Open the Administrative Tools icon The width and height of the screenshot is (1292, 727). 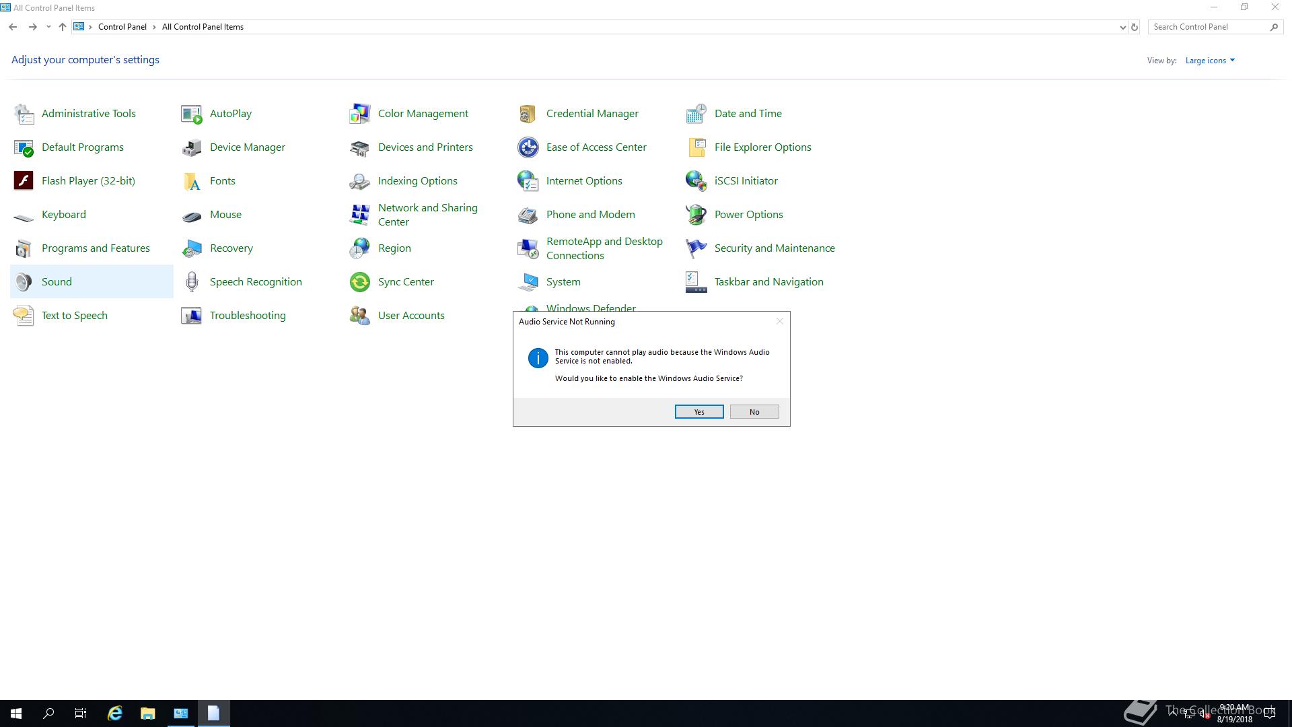pyautogui.click(x=24, y=114)
